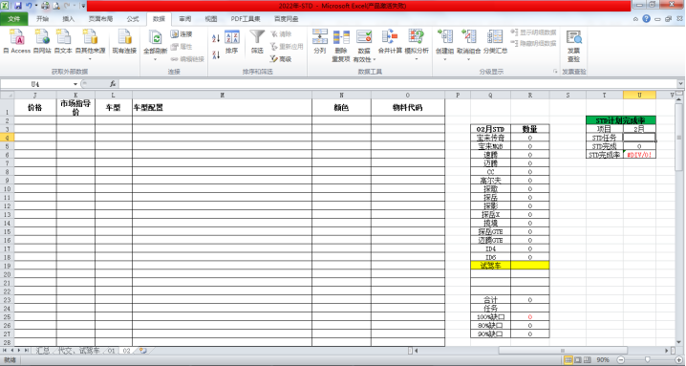Click vertical scrollbar thumb
The height and width of the screenshot is (366, 686).
(x=679, y=137)
